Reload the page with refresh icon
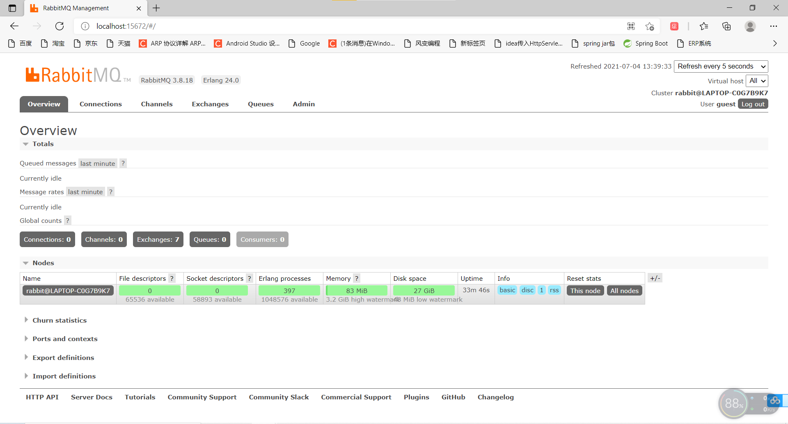This screenshot has width=788, height=424. [60, 26]
